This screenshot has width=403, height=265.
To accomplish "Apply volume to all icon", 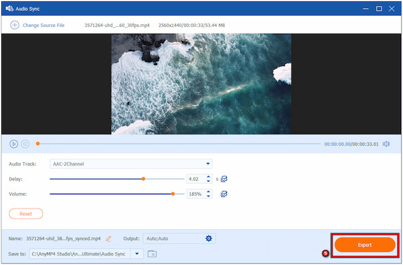I will point(224,194).
